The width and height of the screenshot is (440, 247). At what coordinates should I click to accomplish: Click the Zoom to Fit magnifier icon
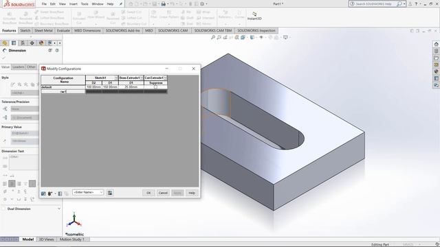point(213,37)
